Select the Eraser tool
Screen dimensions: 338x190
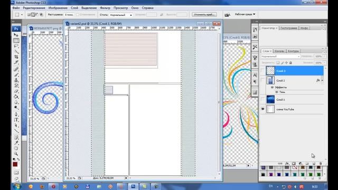click(16, 91)
